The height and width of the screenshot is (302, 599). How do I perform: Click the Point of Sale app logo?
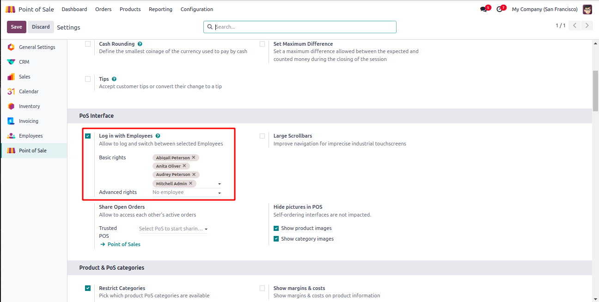(x=10, y=9)
